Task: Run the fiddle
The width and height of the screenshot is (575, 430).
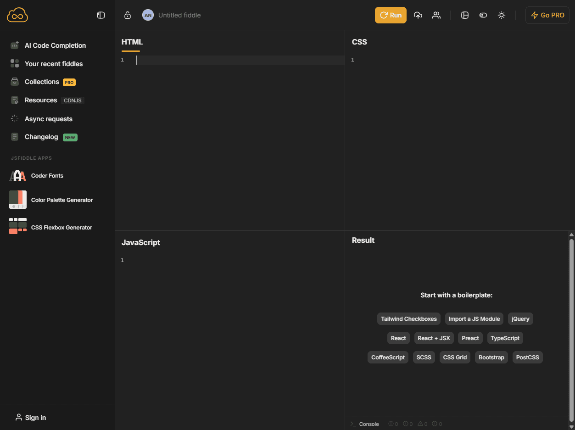Action: [x=391, y=15]
